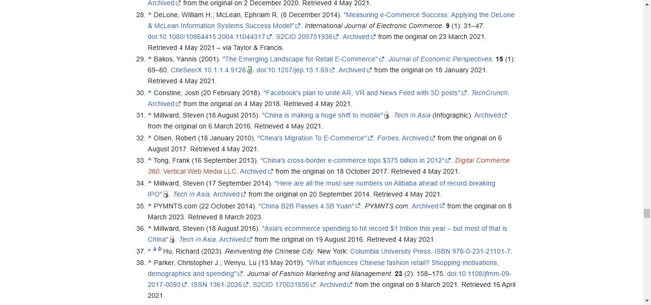Jump back via caret of reference 32
Screen dimensions: 651x305
click(150, 138)
